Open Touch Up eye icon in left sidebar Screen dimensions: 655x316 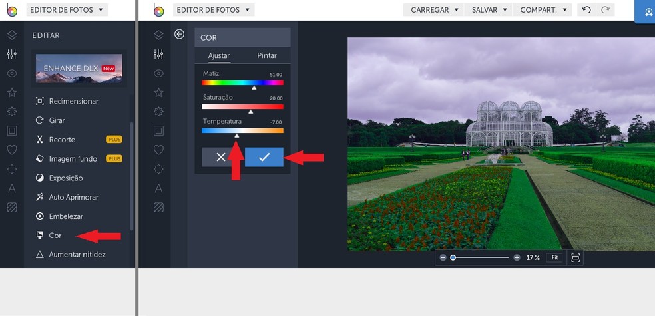point(12,73)
